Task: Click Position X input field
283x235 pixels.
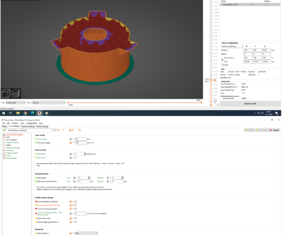Action: pos(248,50)
